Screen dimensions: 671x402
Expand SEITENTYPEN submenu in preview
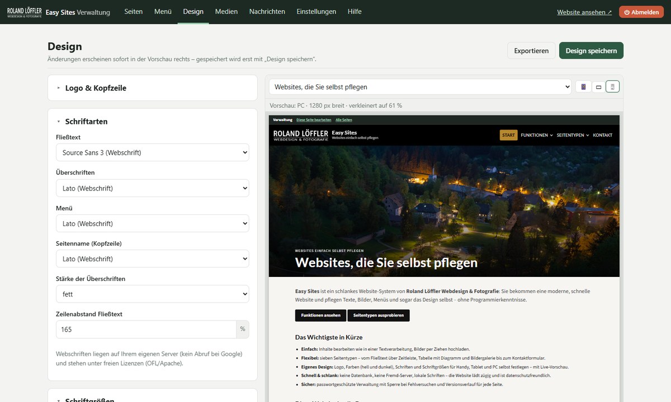click(x=573, y=135)
